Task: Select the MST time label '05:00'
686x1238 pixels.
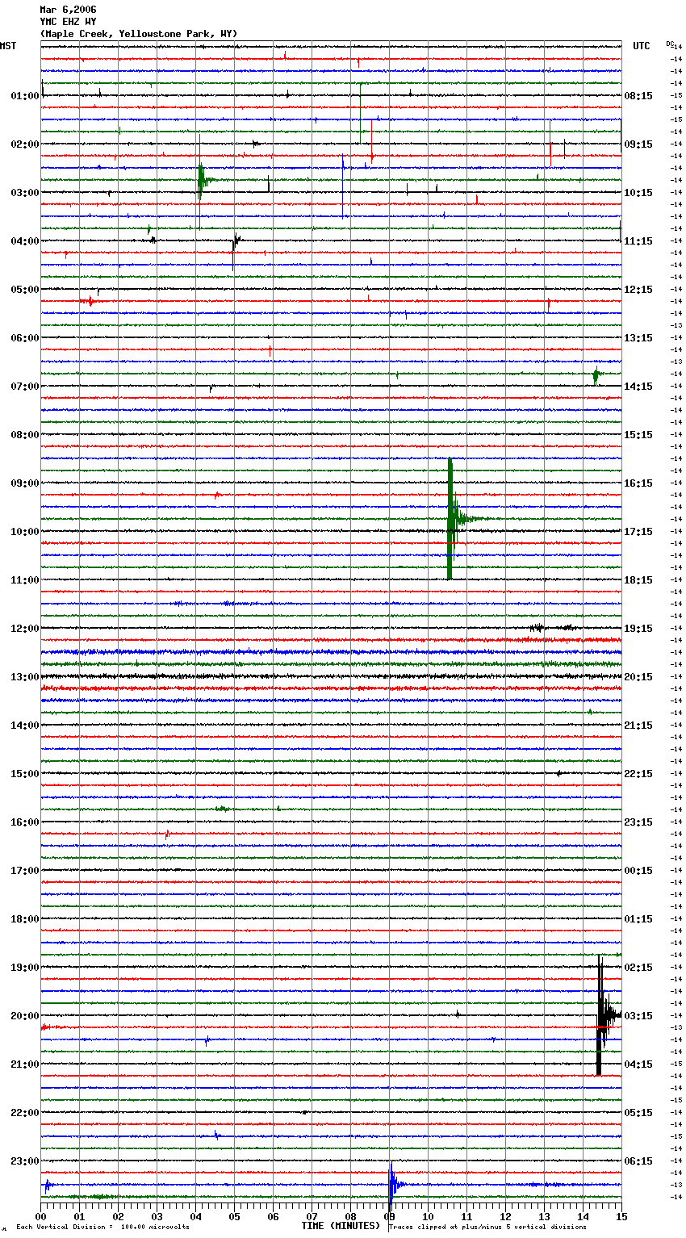Action: [x=25, y=290]
